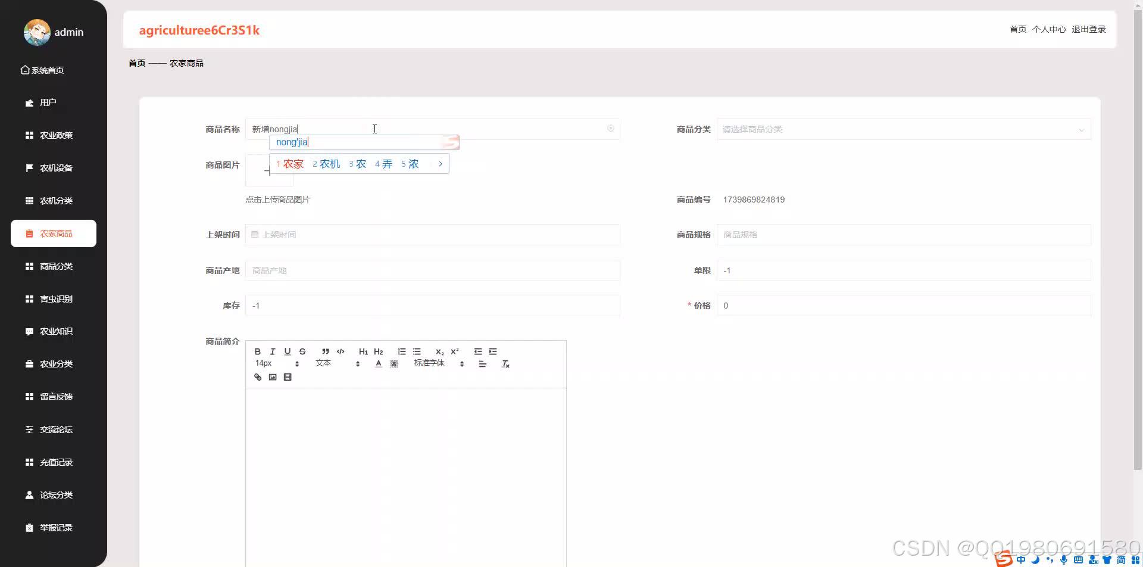1143x567 pixels.
Task: Insert a hyperlink in the editor
Action: point(258,377)
